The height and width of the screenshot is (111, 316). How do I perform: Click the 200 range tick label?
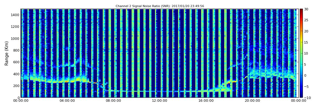click(x=16, y=86)
